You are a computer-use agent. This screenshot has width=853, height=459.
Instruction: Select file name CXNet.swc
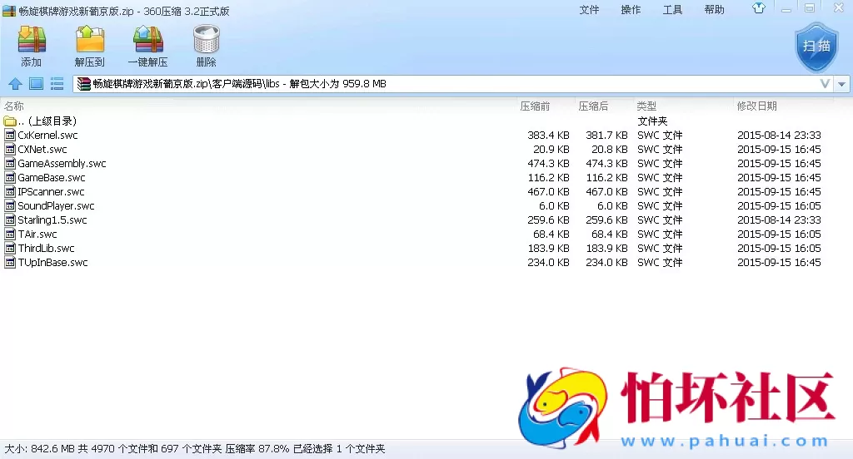point(42,149)
